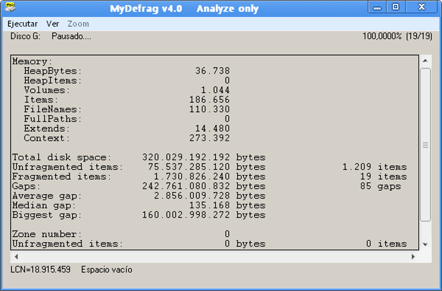Click the Volumes value 1.044
The width and height of the screenshot is (442, 291).
click(215, 90)
